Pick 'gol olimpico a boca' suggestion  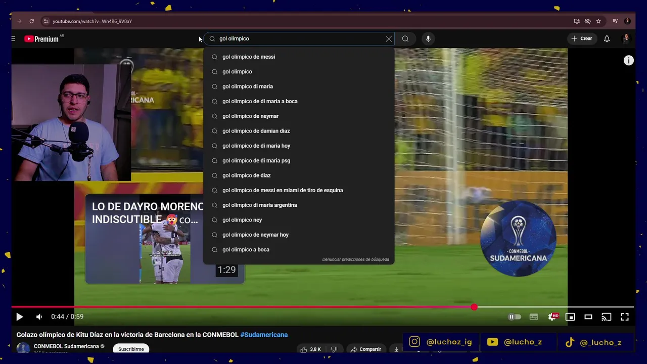(299, 249)
